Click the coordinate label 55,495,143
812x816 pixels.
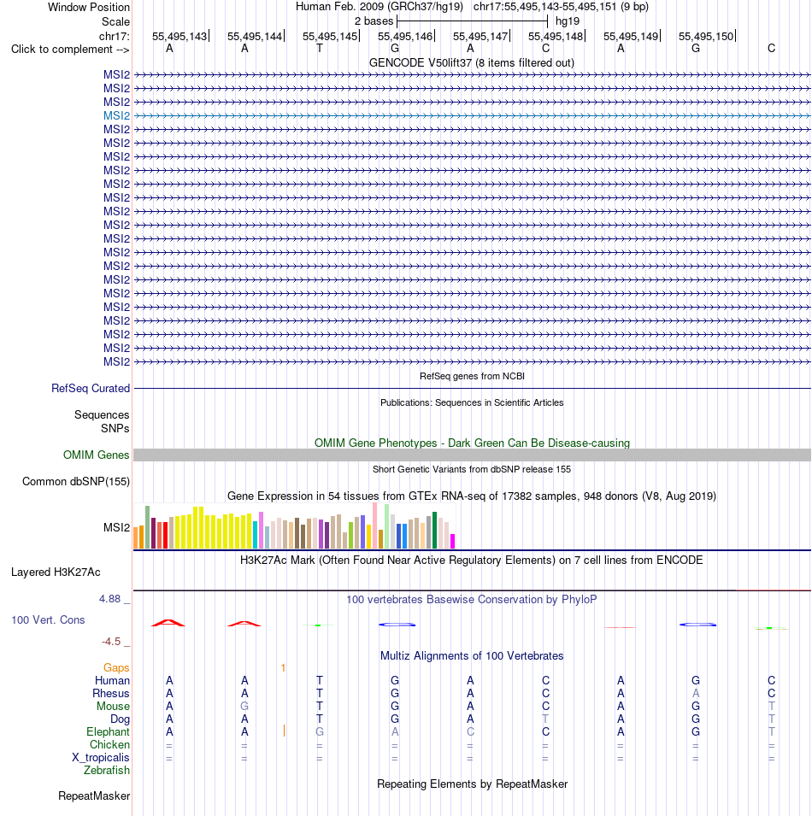pyautogui.click(x=179, y=37)
